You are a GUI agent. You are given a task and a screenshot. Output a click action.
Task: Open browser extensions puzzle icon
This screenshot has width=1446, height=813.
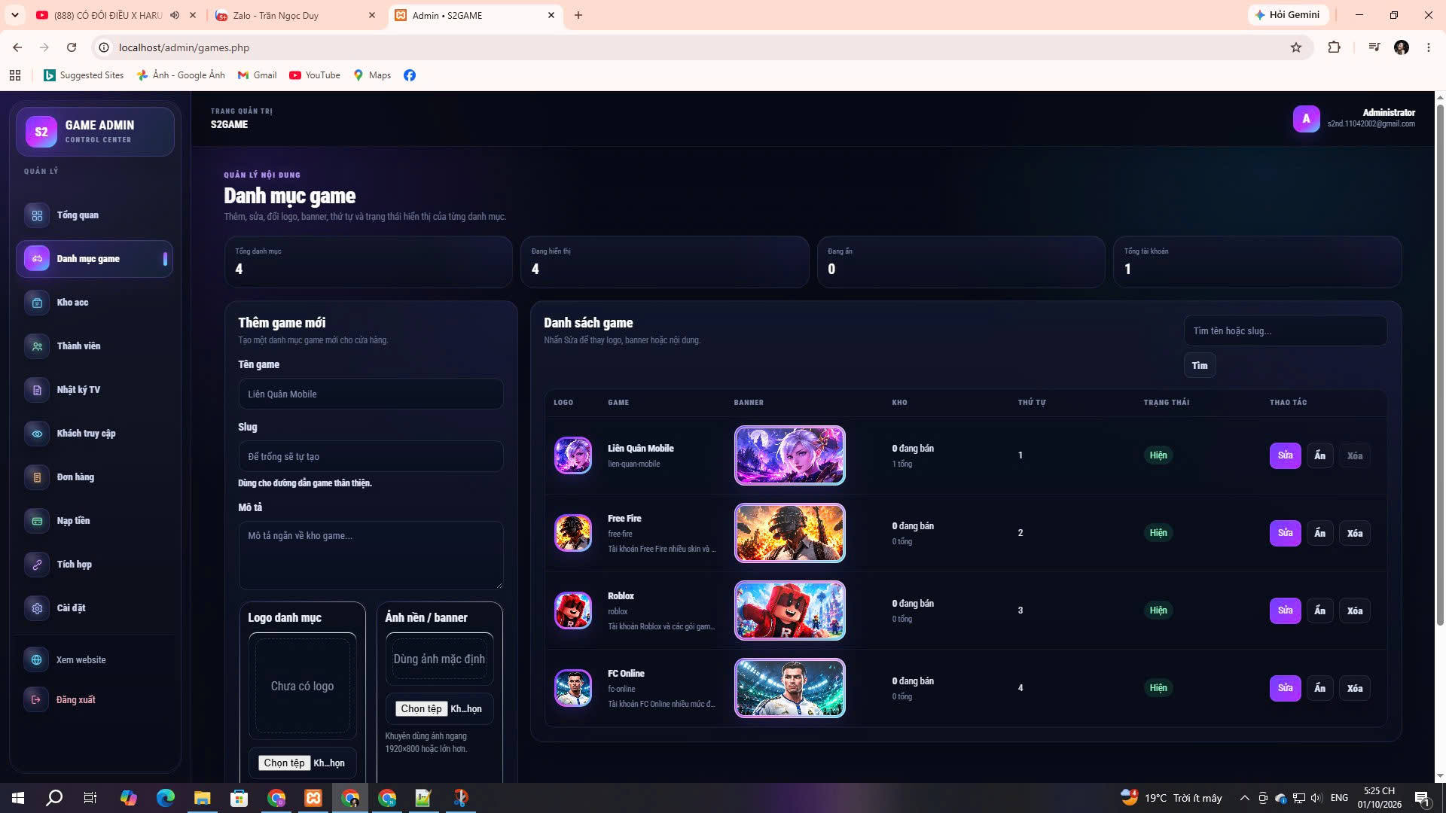tap(1334, 47)
